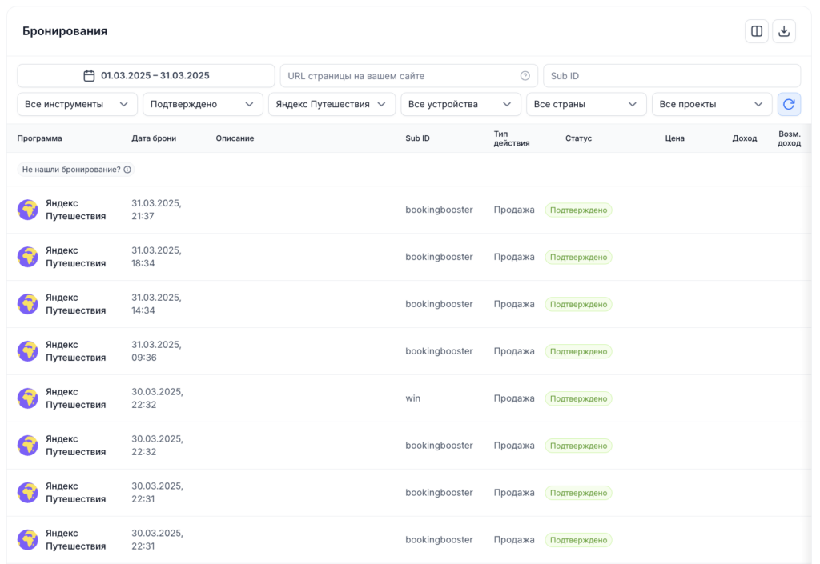Screen dimensions: 820x564
Task: Click globe icon of 31.03.2025 18:34 row
Action: [x=28, y=257]
